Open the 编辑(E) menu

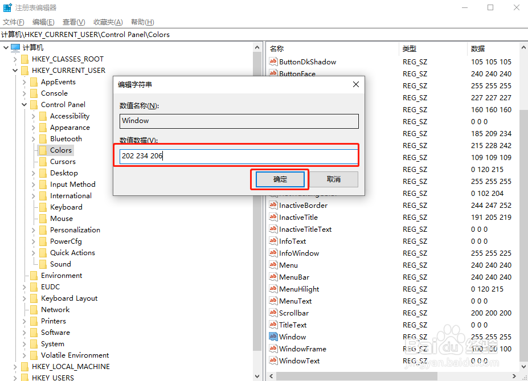pos(43,22)
